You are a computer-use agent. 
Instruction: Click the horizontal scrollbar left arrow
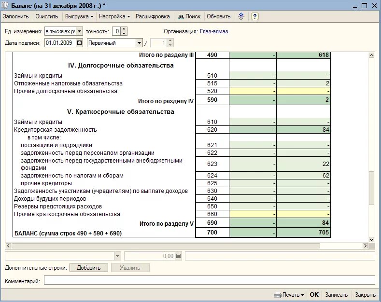point(8,246)
